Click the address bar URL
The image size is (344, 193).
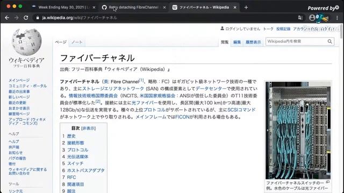[x=80, y=18]
